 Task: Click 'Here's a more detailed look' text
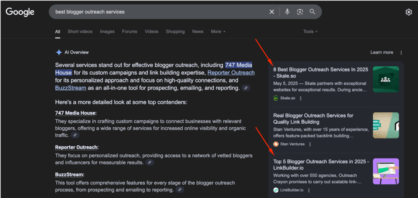pyautogui.click(x=121, y=102)
